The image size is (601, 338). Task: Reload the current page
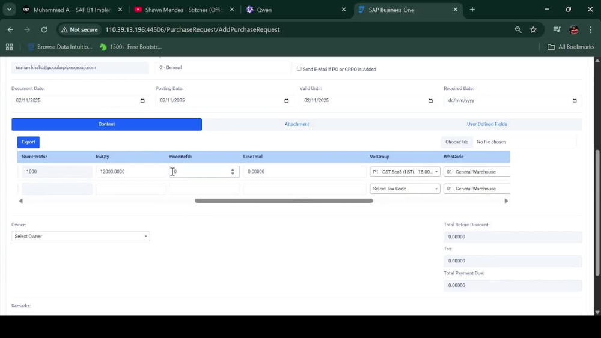[44, 29]
